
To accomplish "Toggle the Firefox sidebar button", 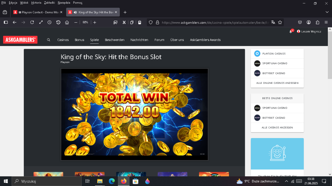I will tap(6, 22).
